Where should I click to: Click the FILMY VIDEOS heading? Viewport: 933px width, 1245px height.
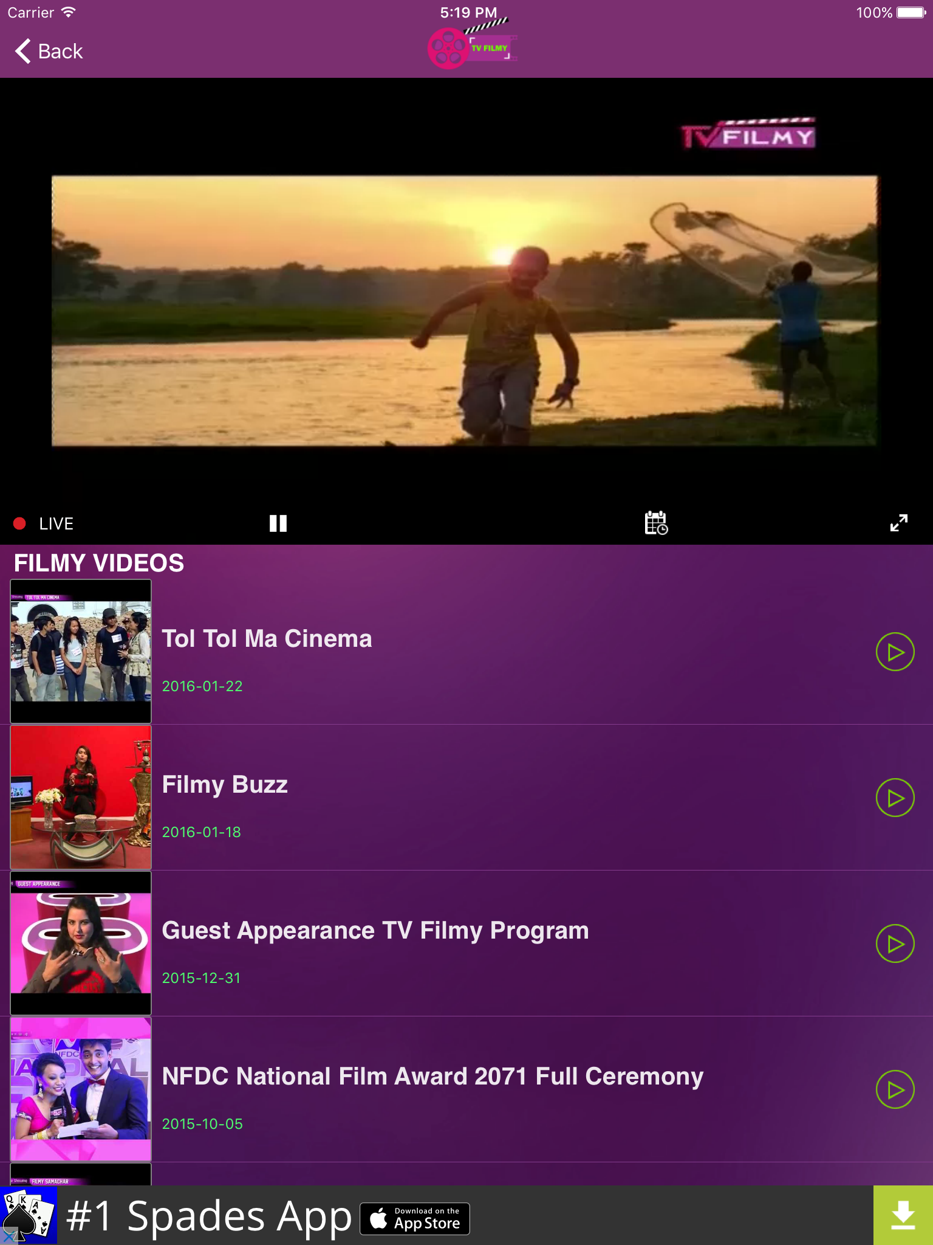(99, 563)
